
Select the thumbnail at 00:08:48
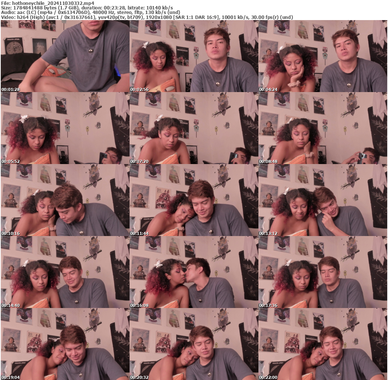[x=323, y=128]
